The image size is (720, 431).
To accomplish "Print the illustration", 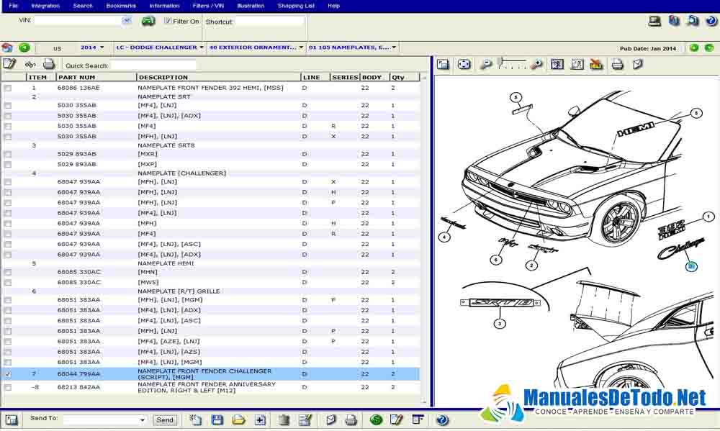I will (x=618, y=65).
